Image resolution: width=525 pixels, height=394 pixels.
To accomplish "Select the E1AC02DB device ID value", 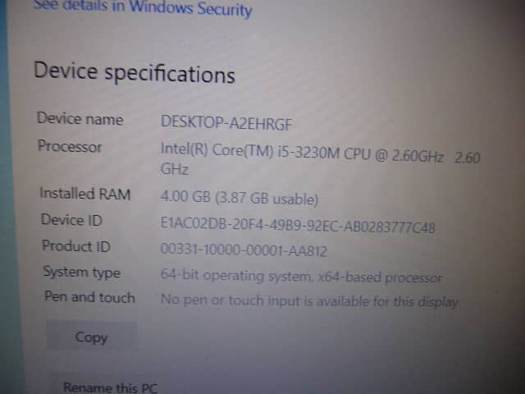I will point(298,225).
